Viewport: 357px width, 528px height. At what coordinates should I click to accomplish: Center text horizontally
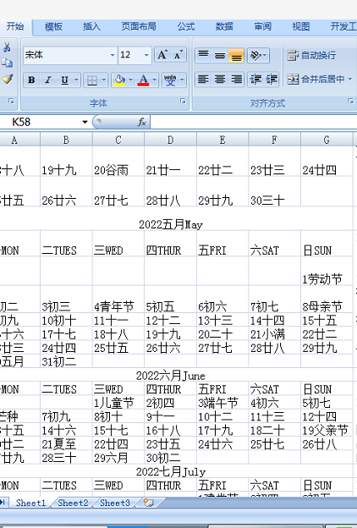click(x=220, y=80)
